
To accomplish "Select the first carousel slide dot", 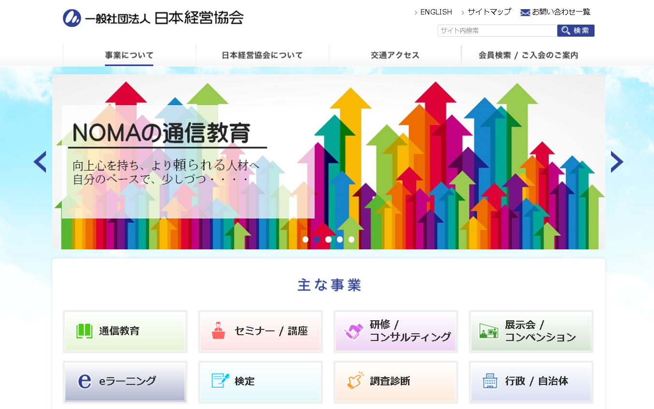I will [x=305, y=239].
